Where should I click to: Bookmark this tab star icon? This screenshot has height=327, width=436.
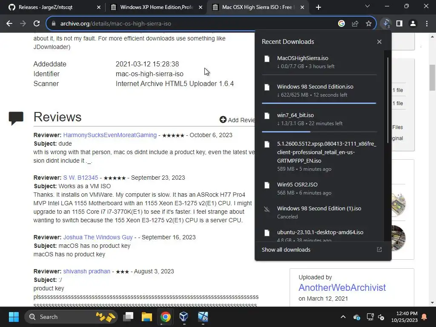(x=369, y=24)
